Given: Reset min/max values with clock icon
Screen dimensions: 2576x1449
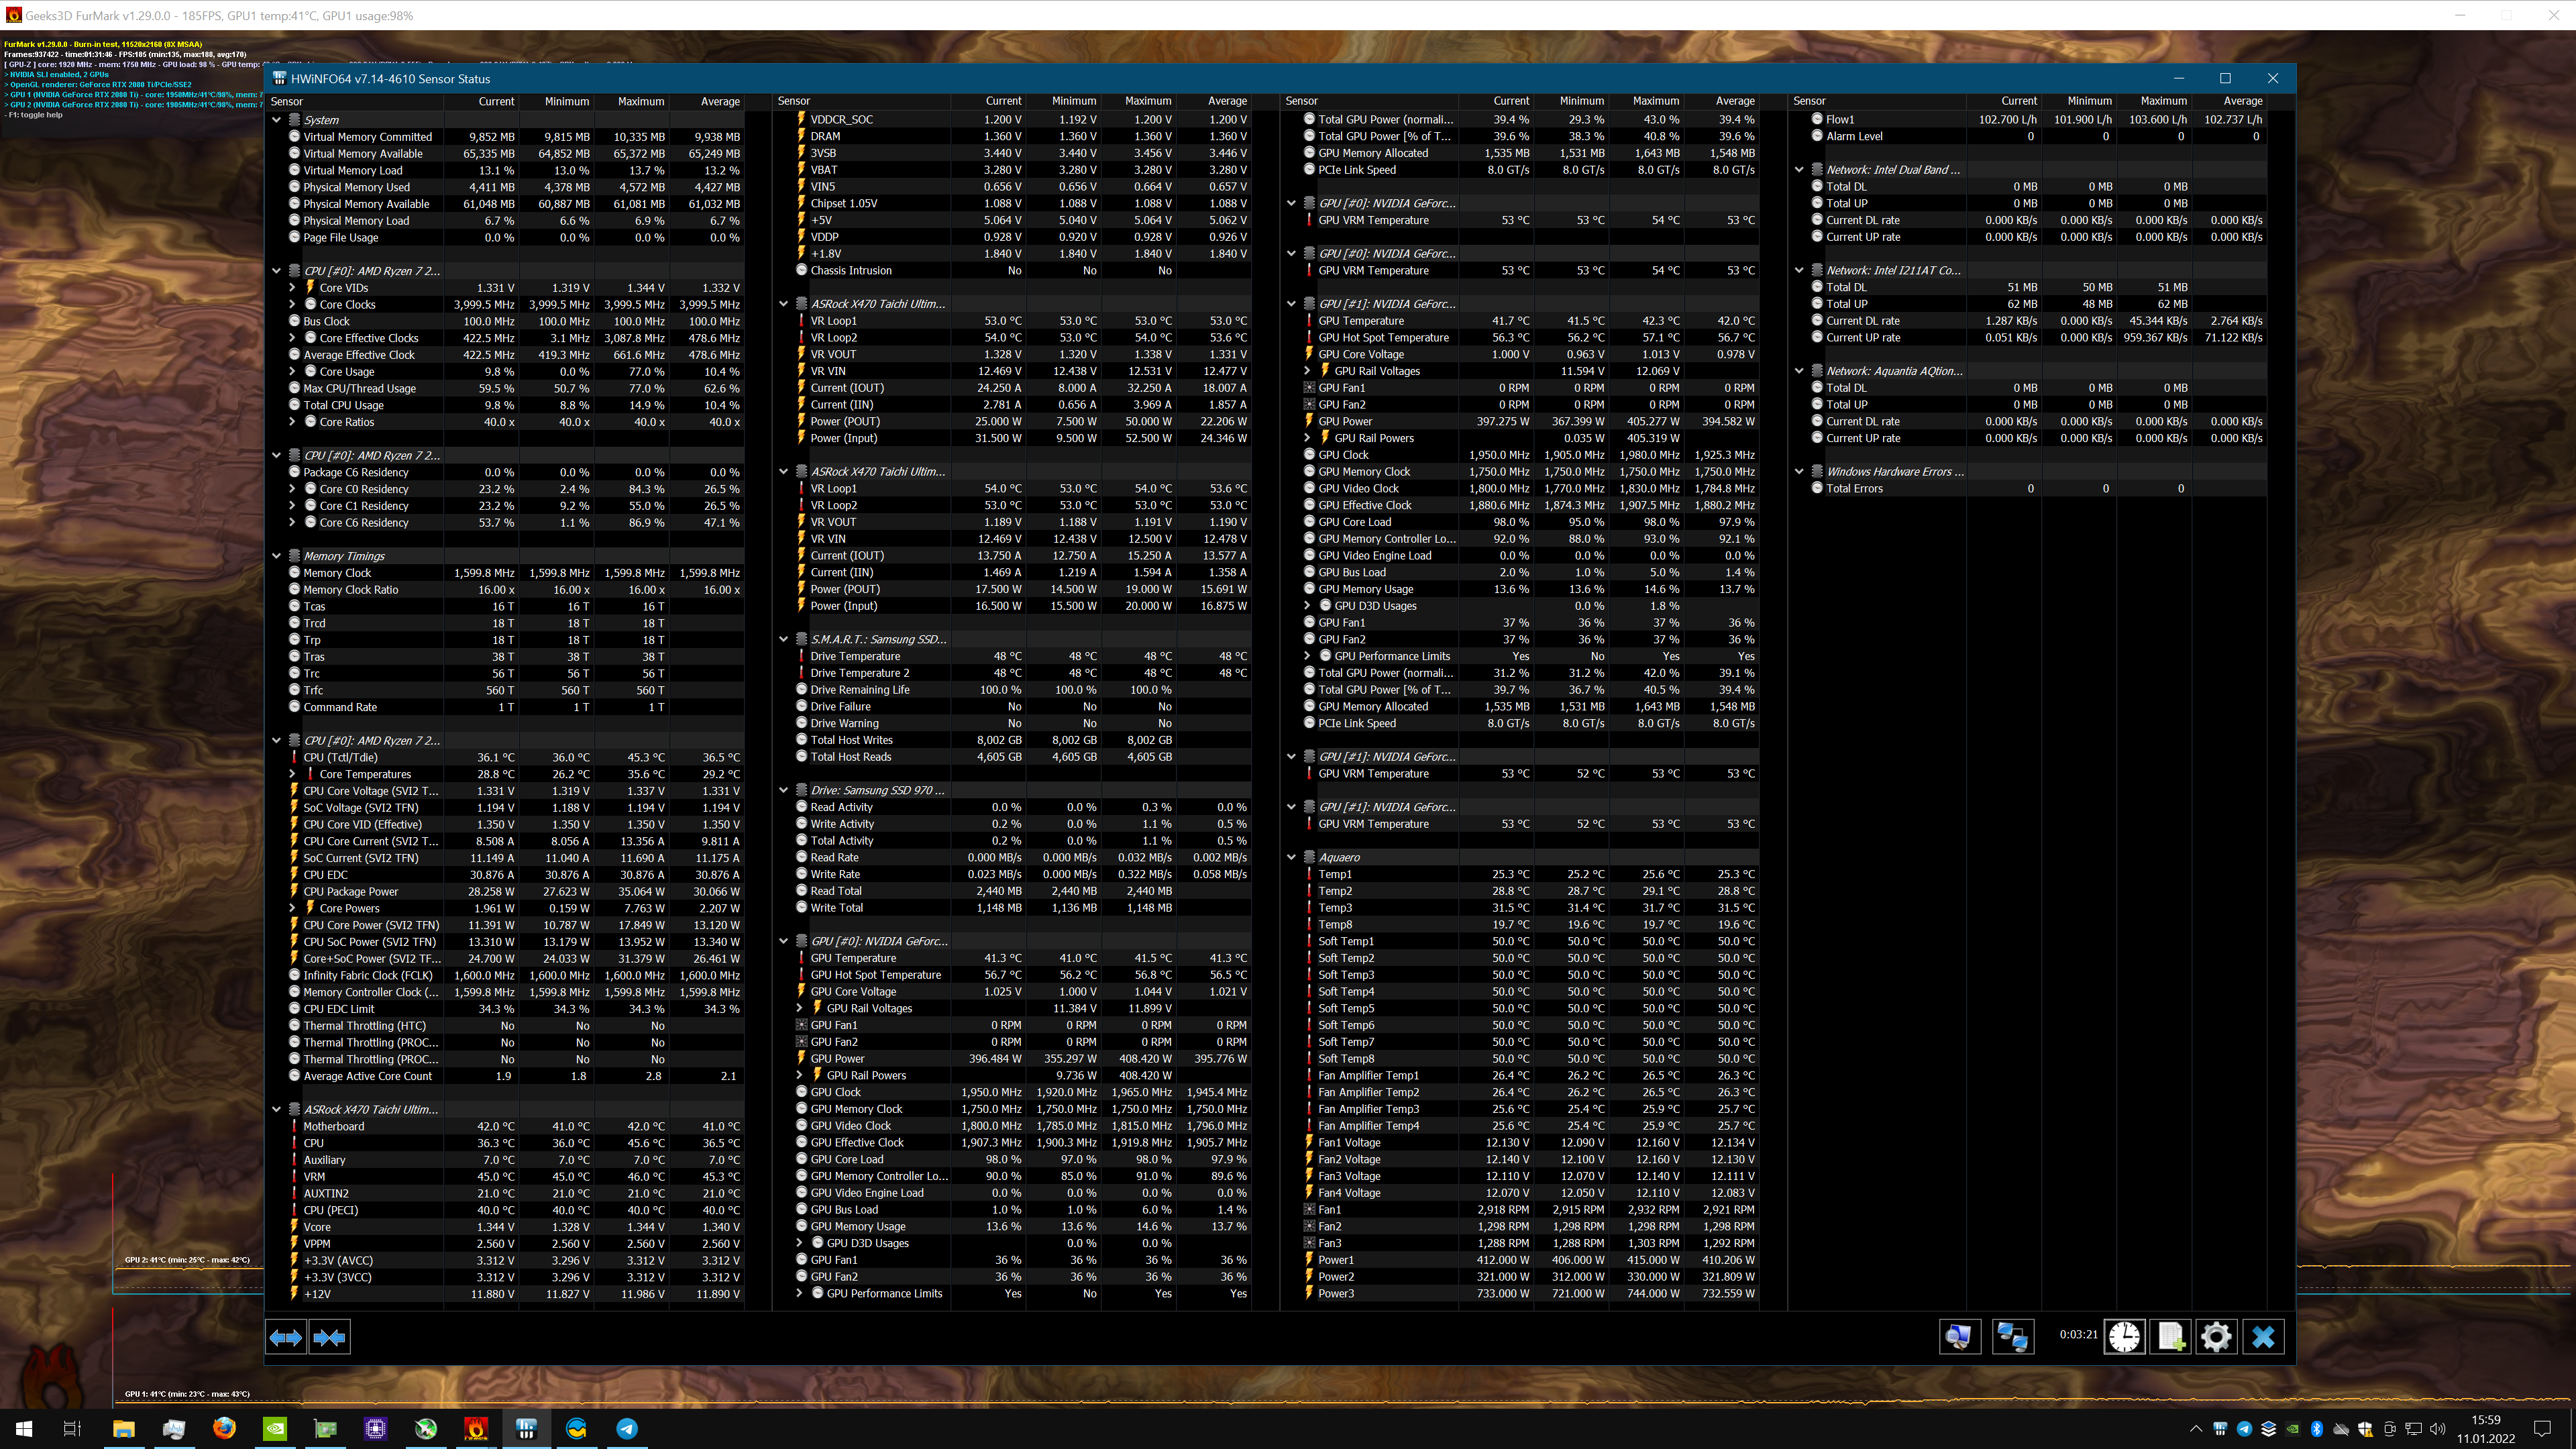Looking at the screenshot, I should click(2125, 1337).
